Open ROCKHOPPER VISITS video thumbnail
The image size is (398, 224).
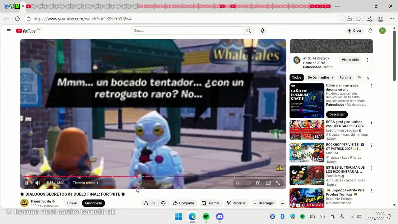(307, 152)
